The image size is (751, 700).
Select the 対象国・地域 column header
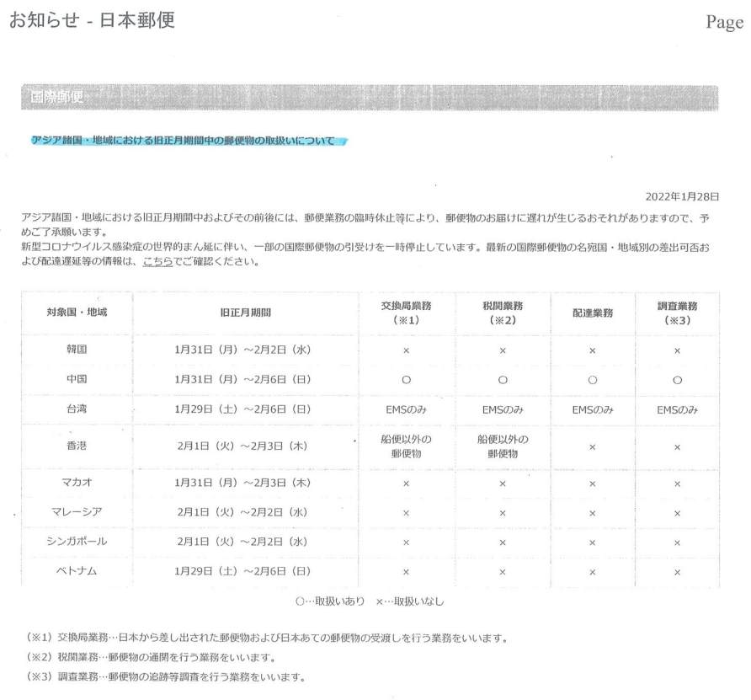coord(77,313)
